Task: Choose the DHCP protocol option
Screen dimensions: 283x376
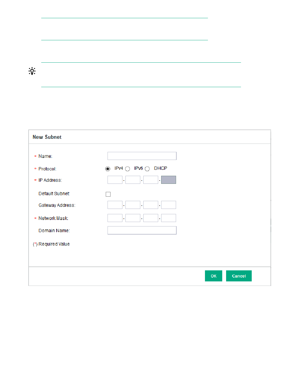Action: tap(147, 169)
